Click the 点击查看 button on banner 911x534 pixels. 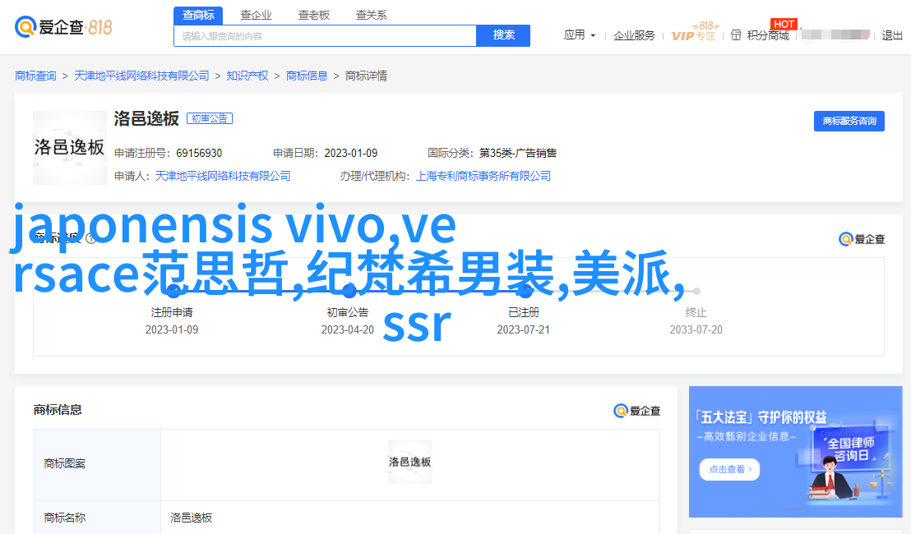pos(729,469)
